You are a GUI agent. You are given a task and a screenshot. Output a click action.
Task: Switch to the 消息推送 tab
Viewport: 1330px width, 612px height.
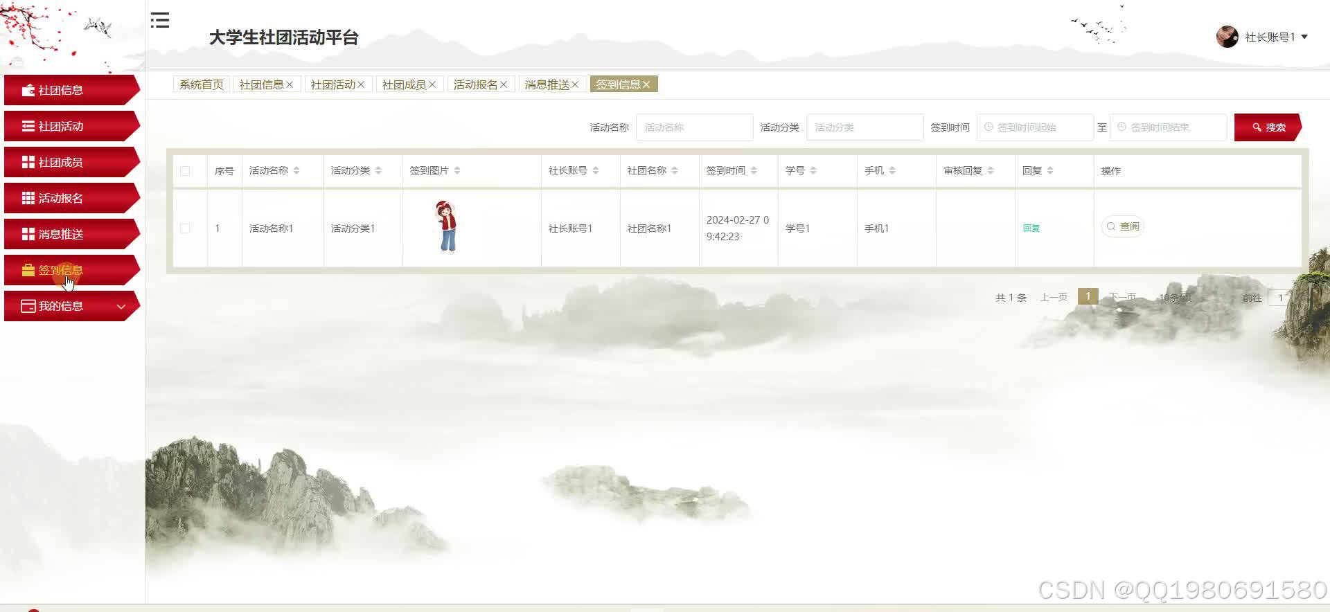click(547, 84)
